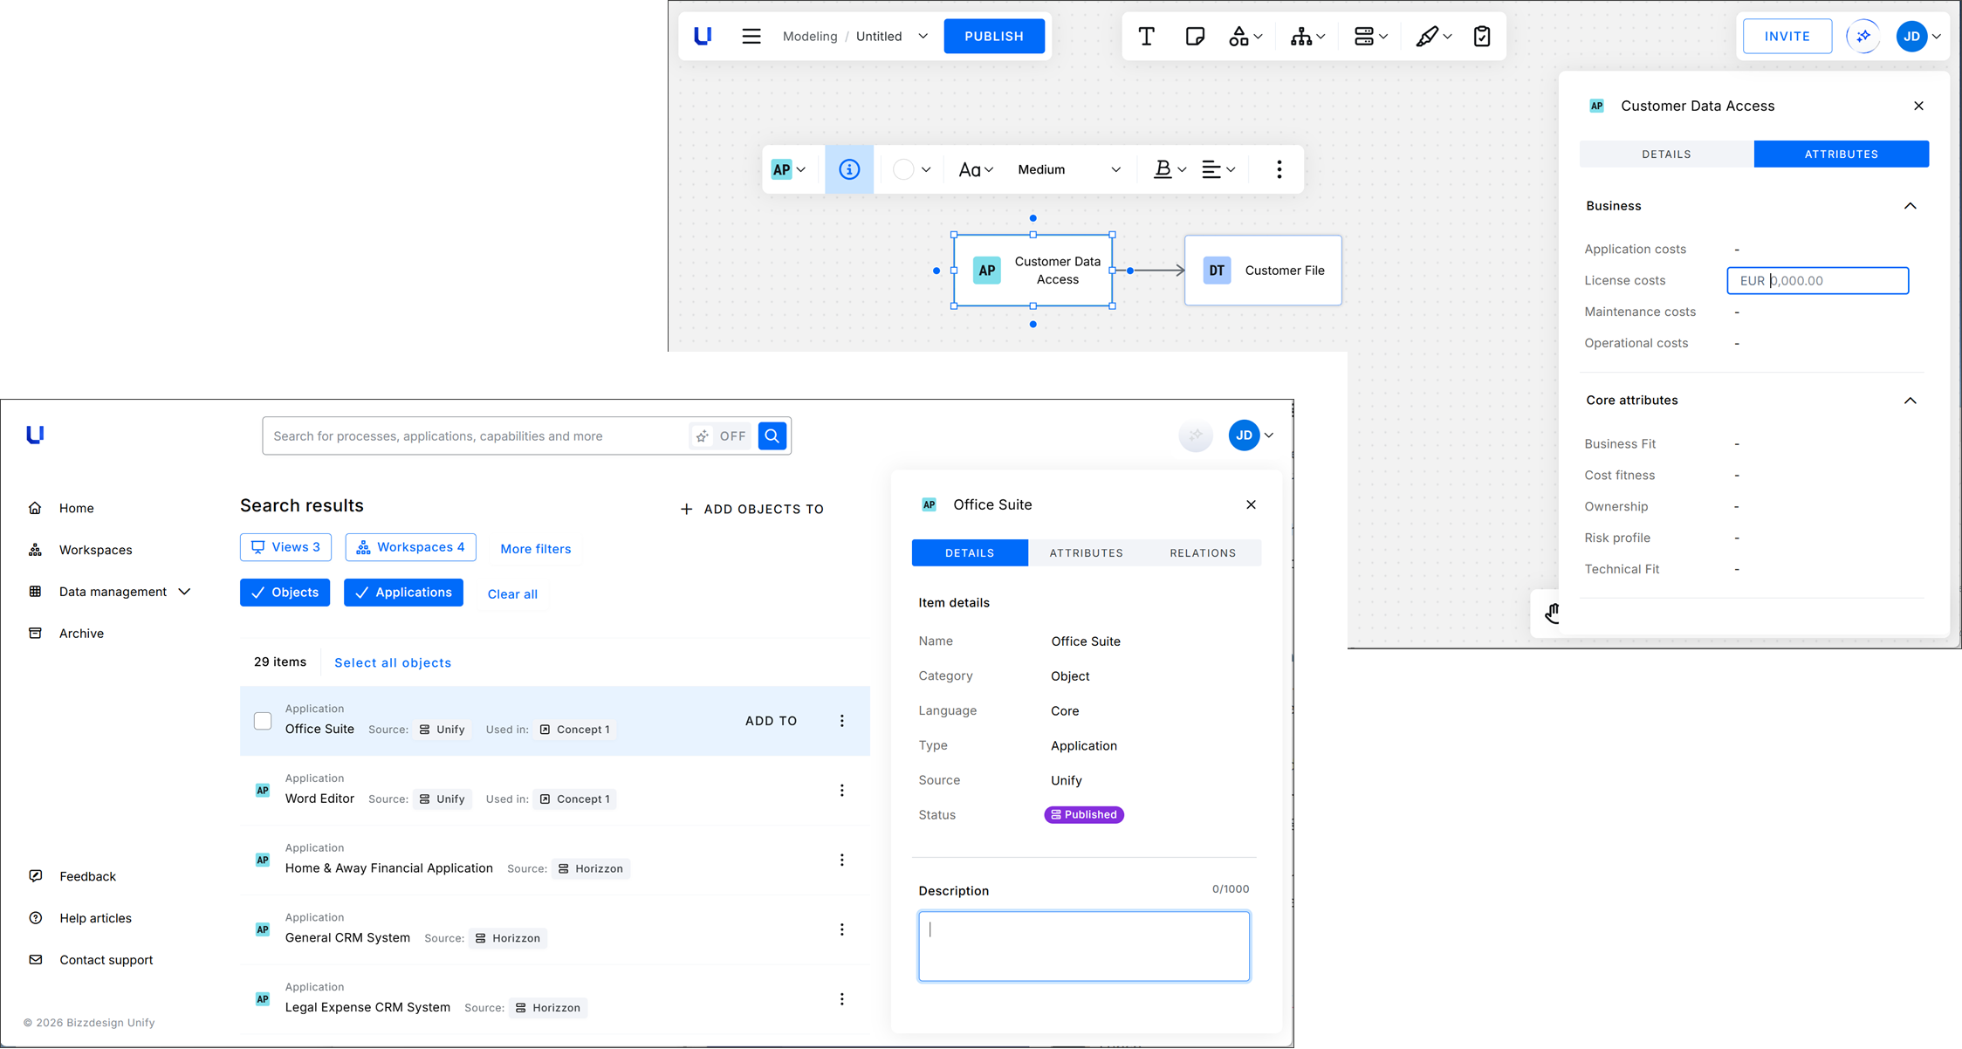Go to Home in sidebar

[x=61, y=508]
